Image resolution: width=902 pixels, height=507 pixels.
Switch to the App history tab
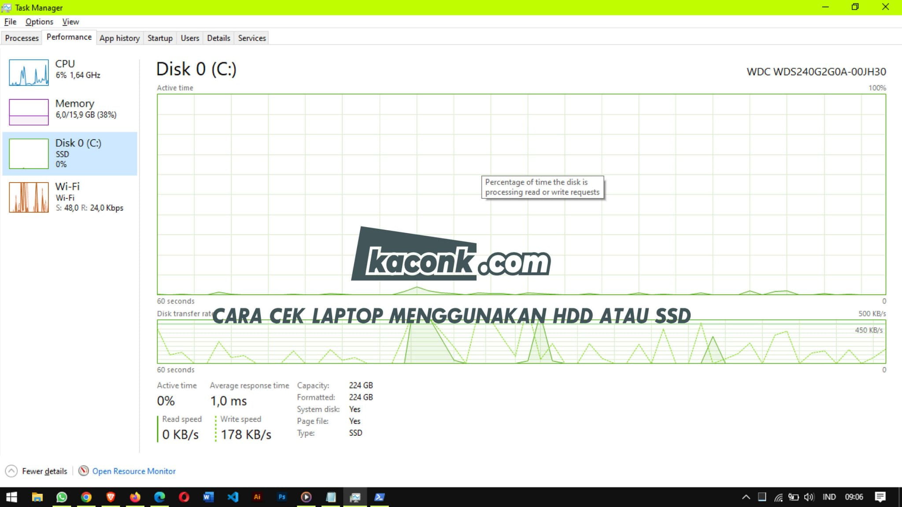(119, 38)
